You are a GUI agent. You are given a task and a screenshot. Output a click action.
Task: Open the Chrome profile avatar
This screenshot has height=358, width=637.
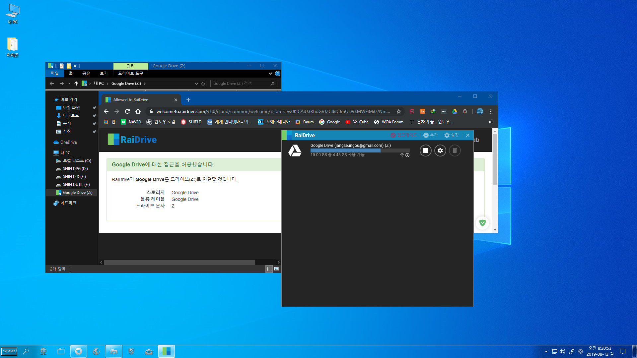click(480, 111)
